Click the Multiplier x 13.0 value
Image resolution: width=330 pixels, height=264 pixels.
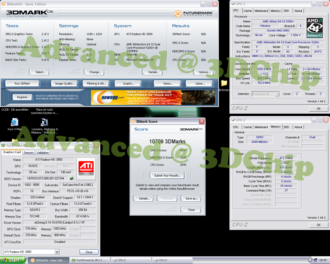click(264, 74)
